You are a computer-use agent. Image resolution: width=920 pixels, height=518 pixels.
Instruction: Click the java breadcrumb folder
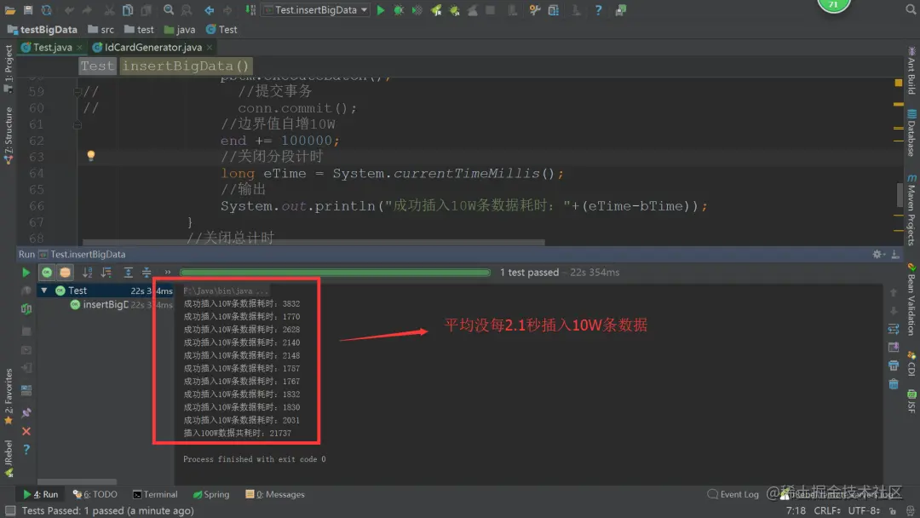[x=180, y=29]
